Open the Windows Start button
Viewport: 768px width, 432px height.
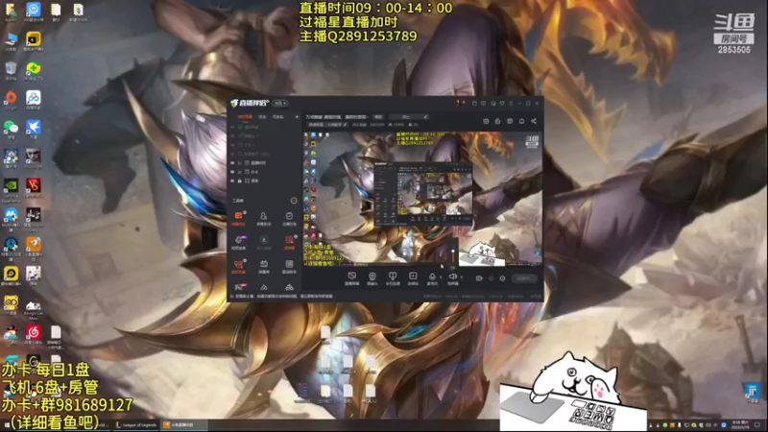click(7, 425)
